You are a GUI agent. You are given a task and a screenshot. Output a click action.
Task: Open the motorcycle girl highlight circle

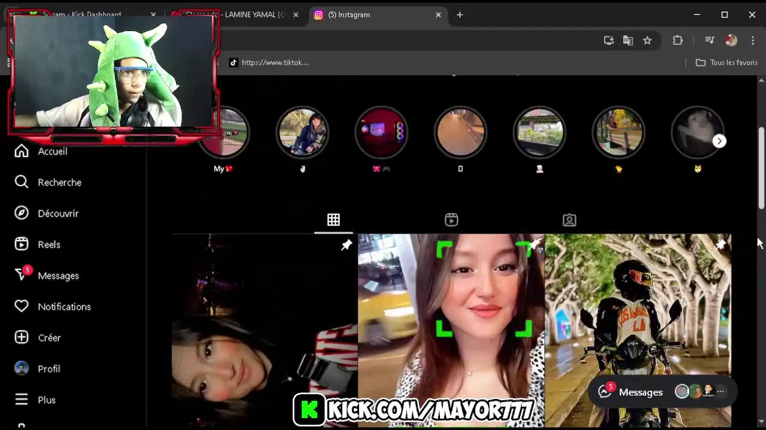pyautogui.click(x=302, y=133)
